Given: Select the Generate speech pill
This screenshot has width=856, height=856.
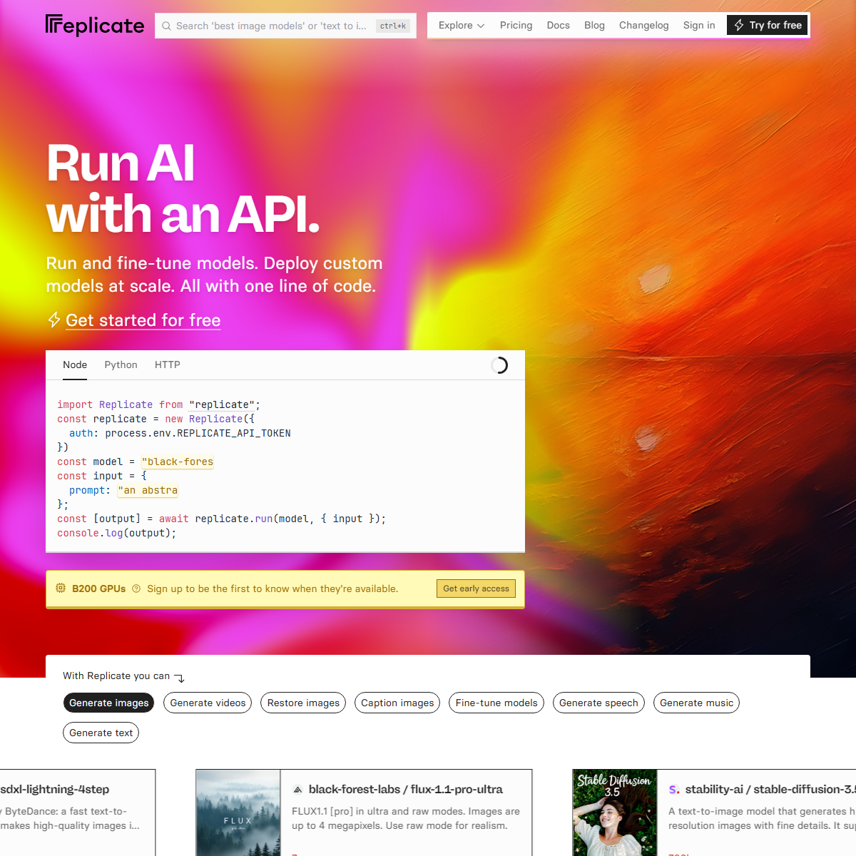Looking at the screenshot, I should [x=598, y=703].
